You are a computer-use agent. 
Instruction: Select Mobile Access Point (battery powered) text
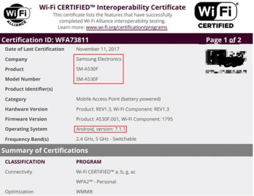point(118,99)
